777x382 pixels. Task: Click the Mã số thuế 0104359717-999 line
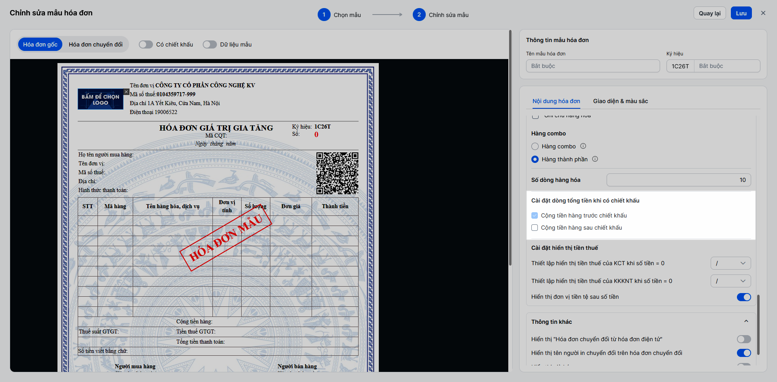(163, 94)
